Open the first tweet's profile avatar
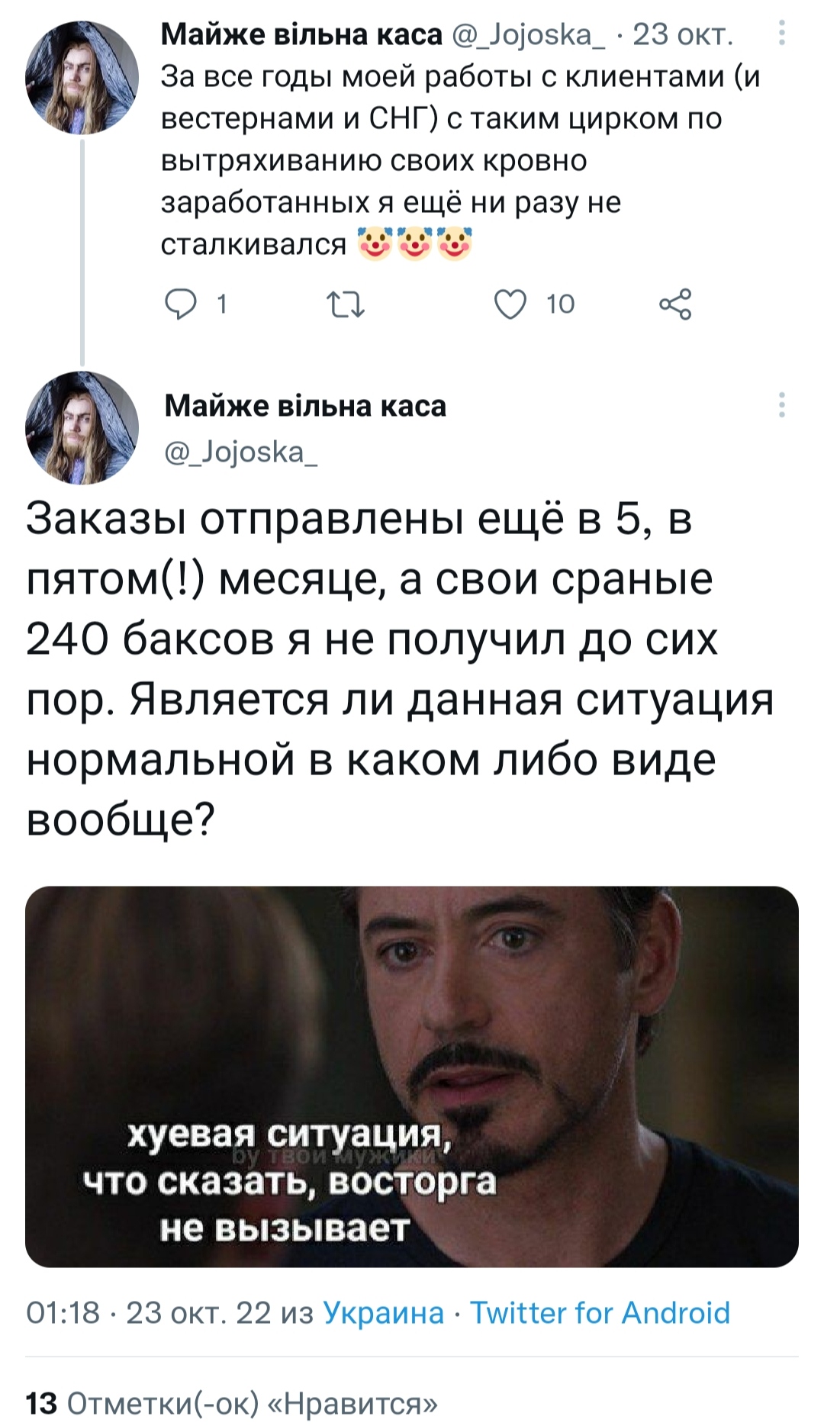The width and height of the screenshot is (824, 1426). click(x=82, y=77)
